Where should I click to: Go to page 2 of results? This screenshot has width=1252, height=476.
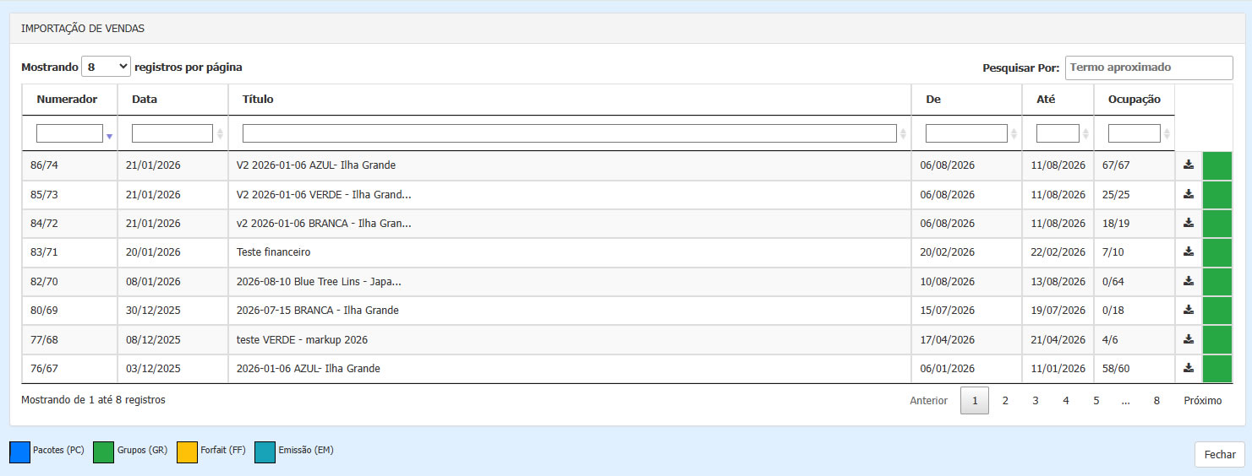[1005, 401]
